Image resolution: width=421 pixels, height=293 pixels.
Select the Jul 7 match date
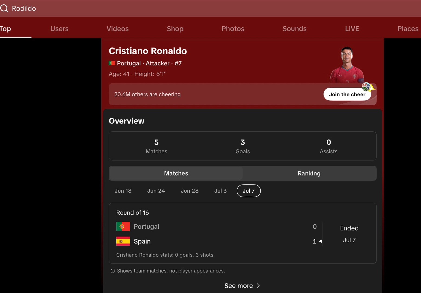click(x=249, y=191)
